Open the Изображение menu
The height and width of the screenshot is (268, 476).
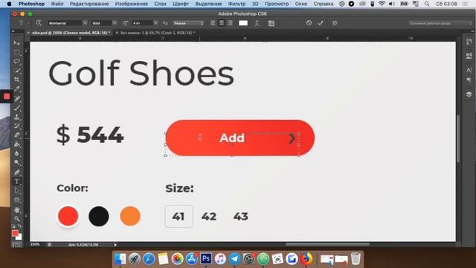pos(131,4)
